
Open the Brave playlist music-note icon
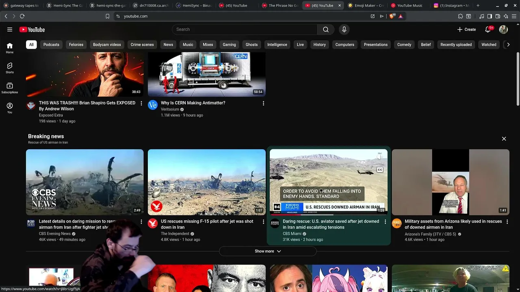click(481, 16)
